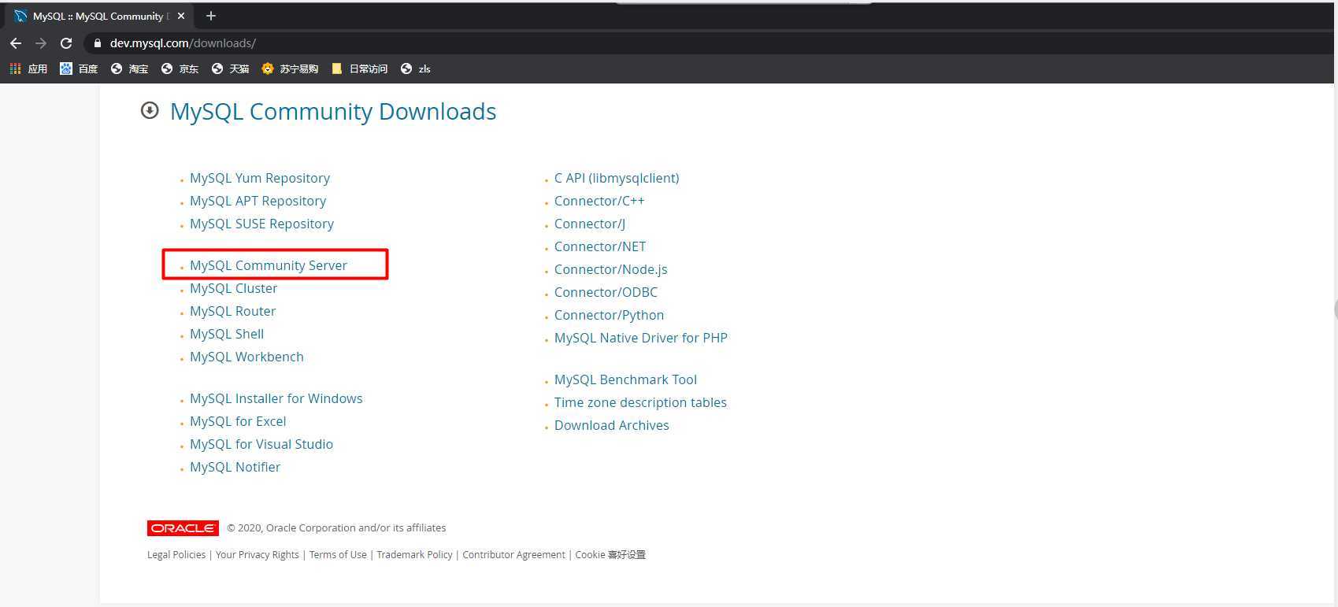1338x607 pixels.
Task: Open C API (libmysqlclient) link
Action: 617,178
